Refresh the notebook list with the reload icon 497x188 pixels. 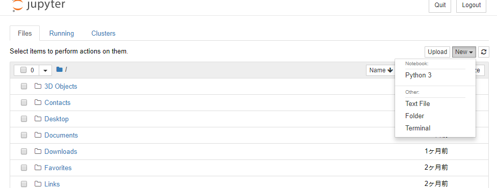(x=484, y=52)
